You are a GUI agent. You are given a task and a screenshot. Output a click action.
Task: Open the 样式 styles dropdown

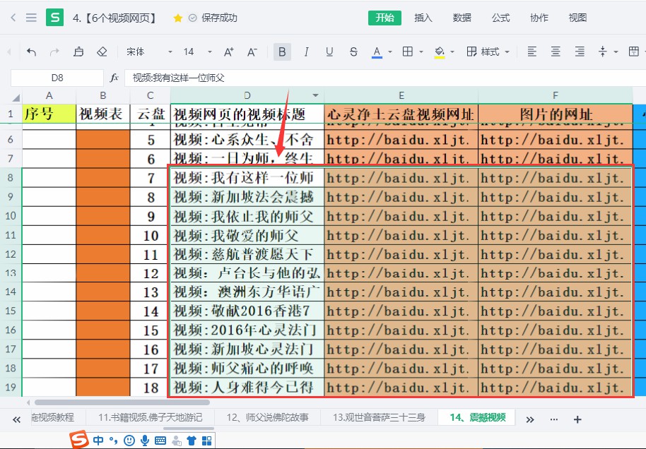pyautogui.click(x=488, y=52)
